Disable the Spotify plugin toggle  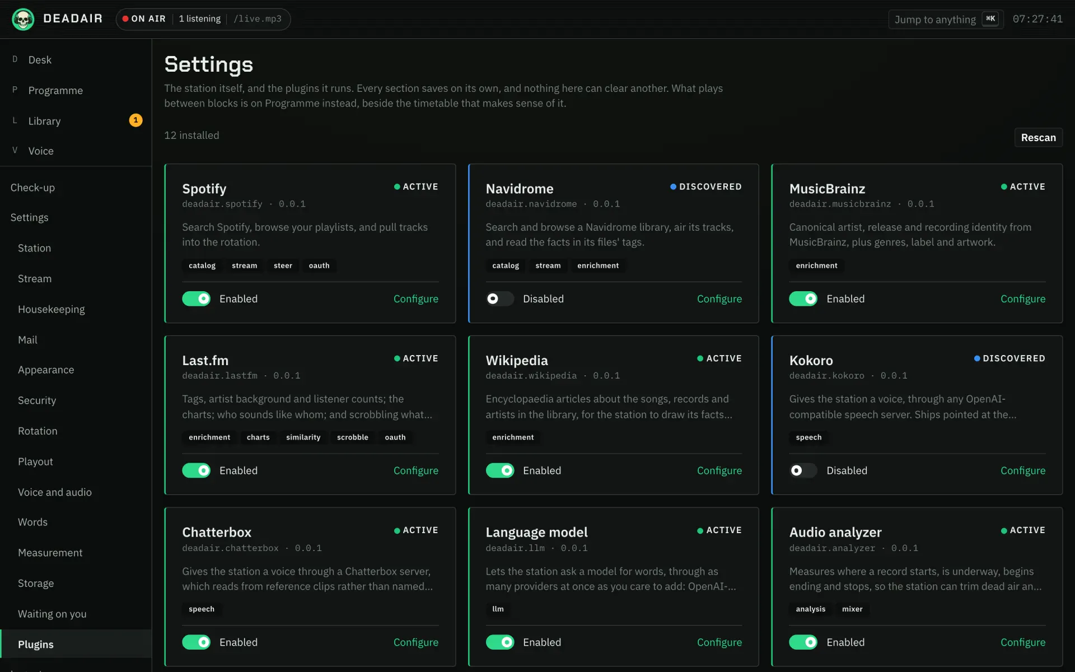coord(197,299)
